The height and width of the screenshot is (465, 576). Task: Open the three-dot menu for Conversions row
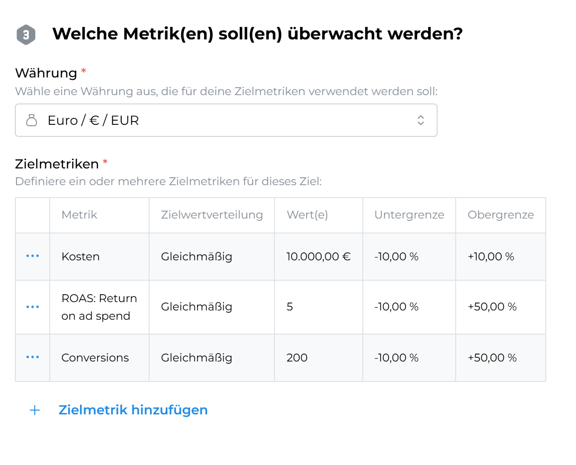tap(33, 357)
